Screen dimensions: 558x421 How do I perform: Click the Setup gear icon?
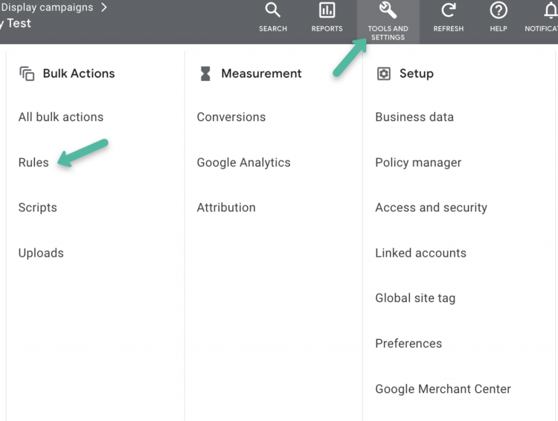[x=384, y=74]
